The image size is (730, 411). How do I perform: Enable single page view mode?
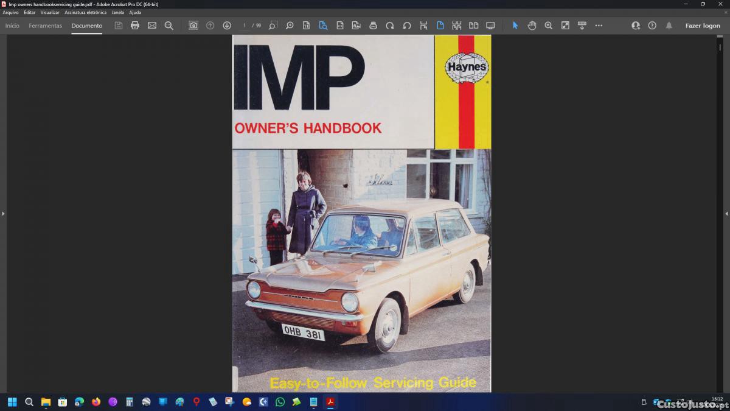click(x=440, y=26)
